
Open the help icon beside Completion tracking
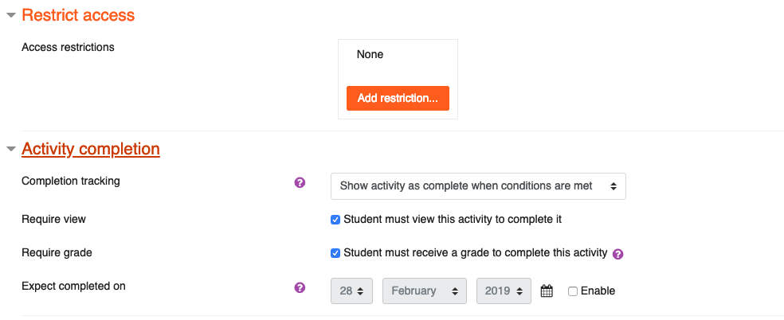300,182
